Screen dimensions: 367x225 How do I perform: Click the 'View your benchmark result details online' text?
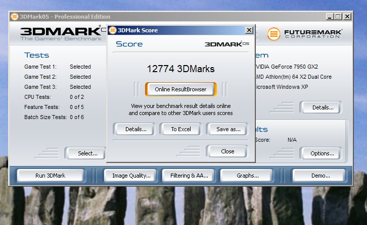pyautogui.click(x=180, y=106)
